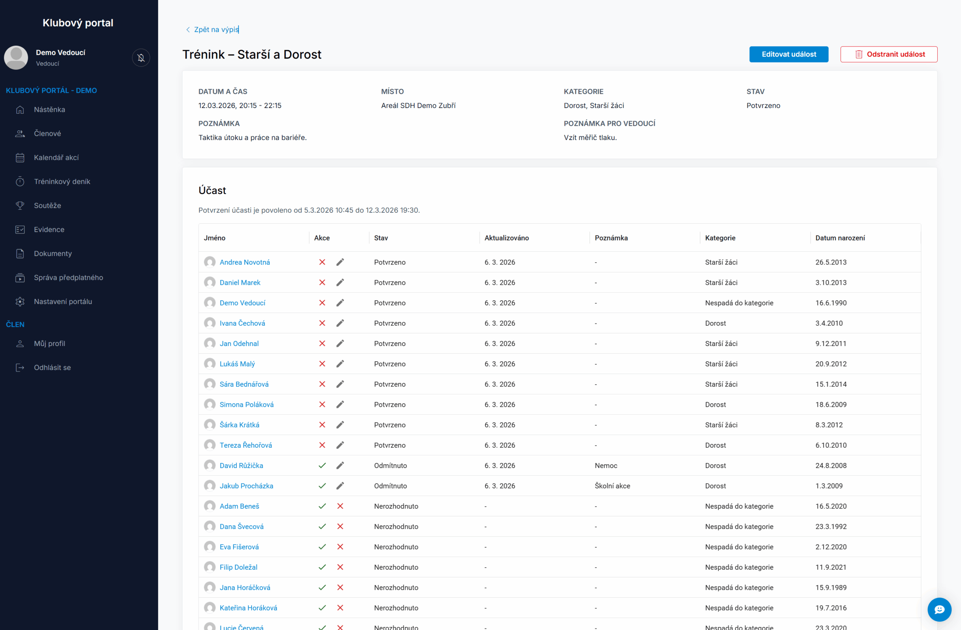
Task: Click Odhlásit se logout item
Action: (52, 367)
